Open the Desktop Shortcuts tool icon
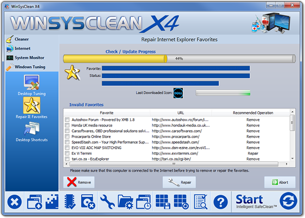The width and height of the screenshot is (305, 218). [x=32, y=128]
